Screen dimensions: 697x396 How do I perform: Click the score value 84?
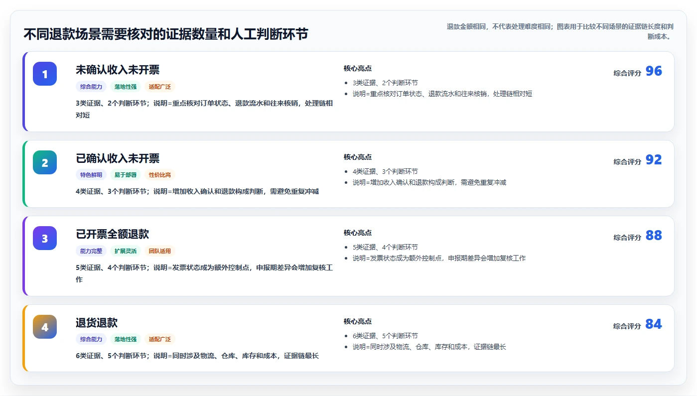[x=654, y=324]
